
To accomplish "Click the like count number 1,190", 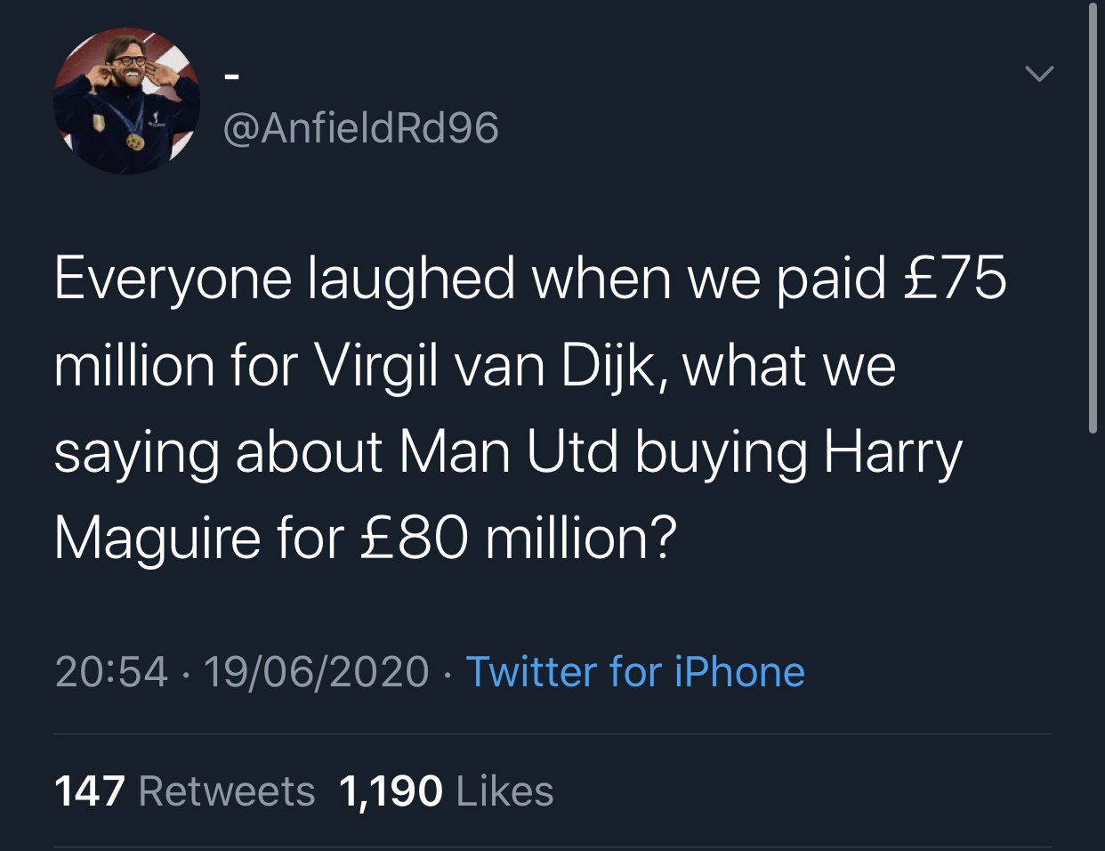I will [391, 791].
